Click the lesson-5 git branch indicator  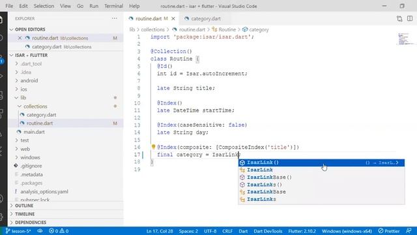(x=18, y=231)
